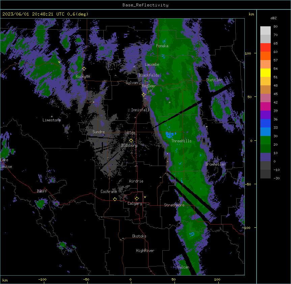Image resolution: width=291 pixels, height=284 pixels.
Task: Click the Limestone label
Action: click(52, 120)
